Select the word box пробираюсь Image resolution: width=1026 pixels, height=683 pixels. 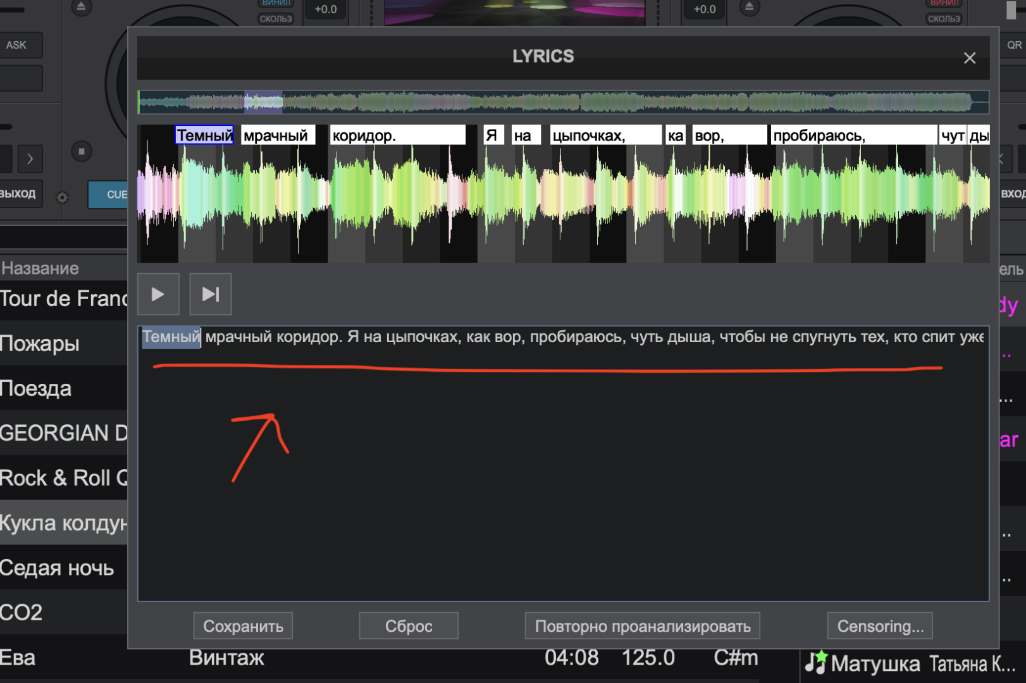(853, 135)
